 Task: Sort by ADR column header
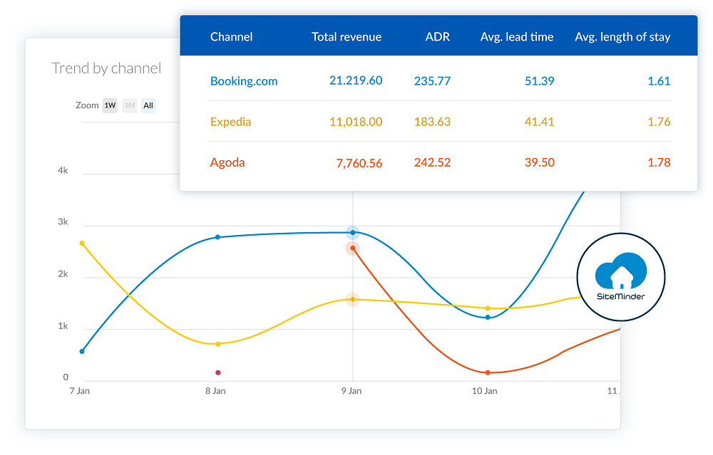(438, 37)
